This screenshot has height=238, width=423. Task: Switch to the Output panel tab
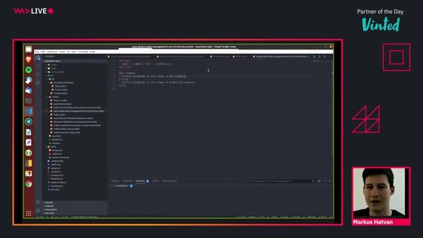tap(156, 181)
